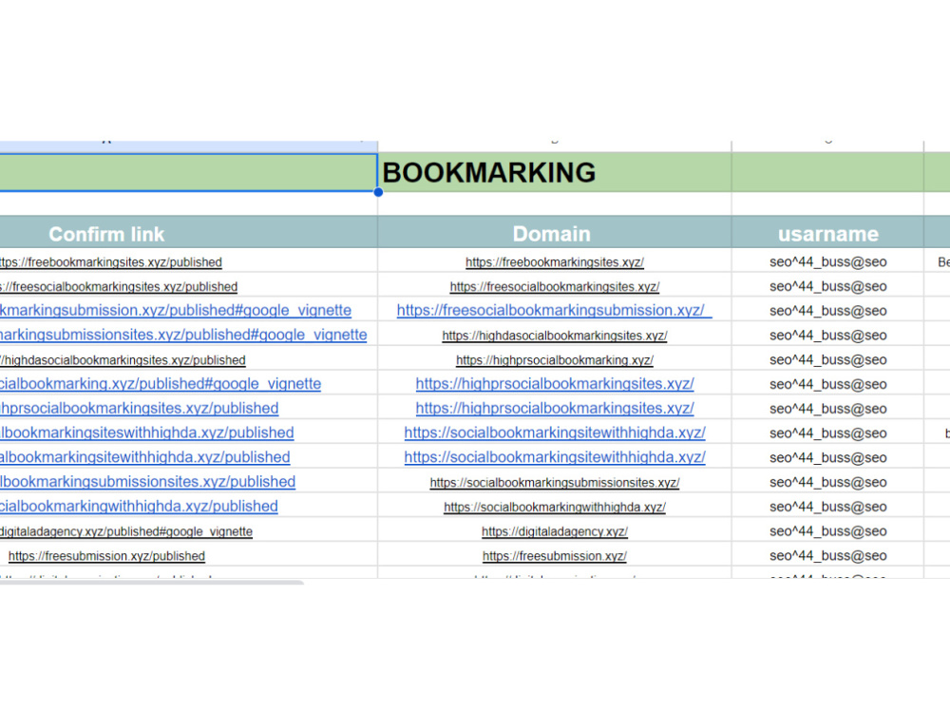Open highdasocialbookmarkingsites.xyz/published confirm link
This screenshot has width=950, height=712.
(123, 359)
